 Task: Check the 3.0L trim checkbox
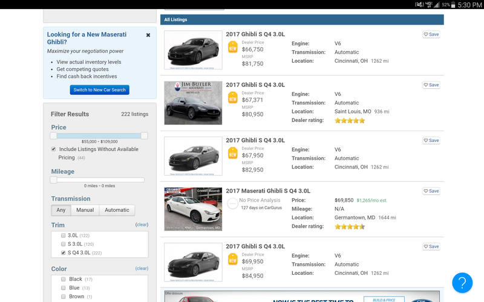(64, 236)
